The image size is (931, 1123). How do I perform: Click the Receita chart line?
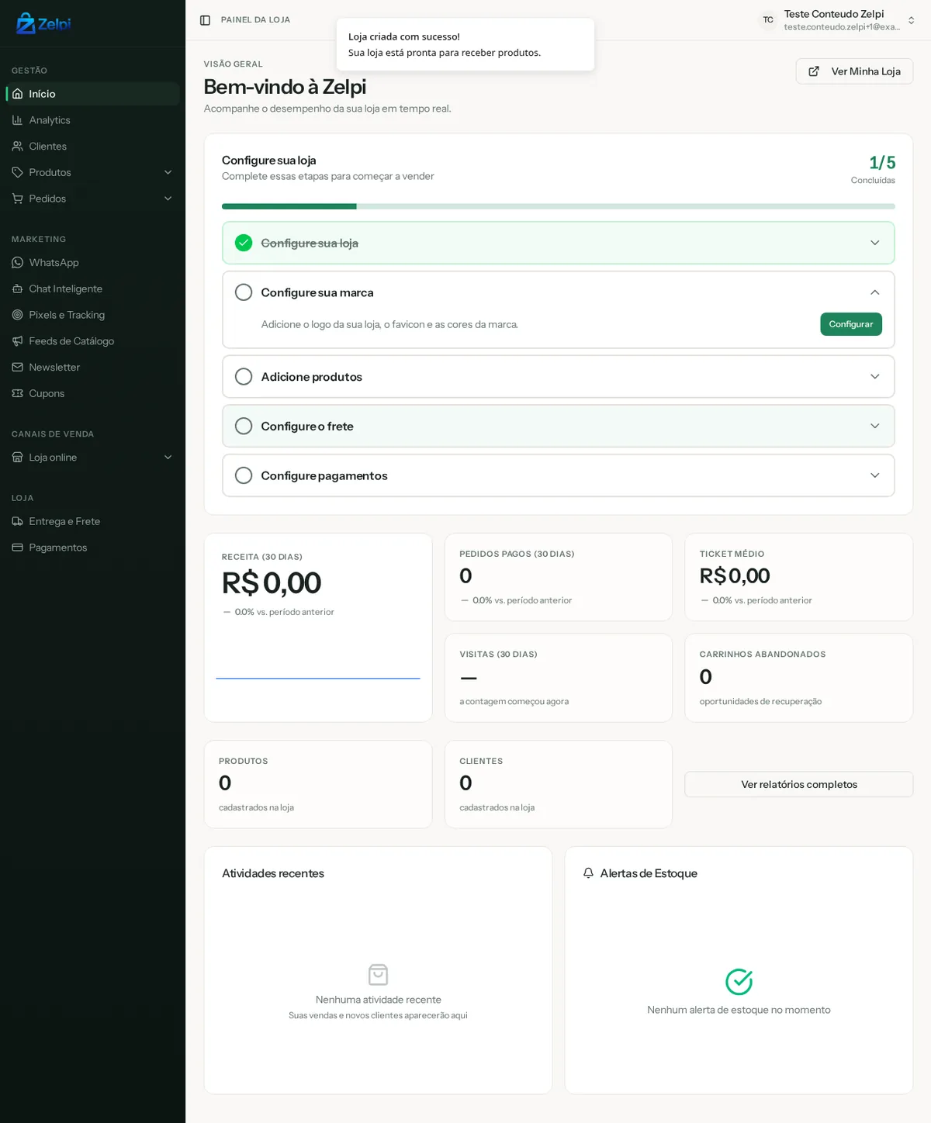pos(318,679)
